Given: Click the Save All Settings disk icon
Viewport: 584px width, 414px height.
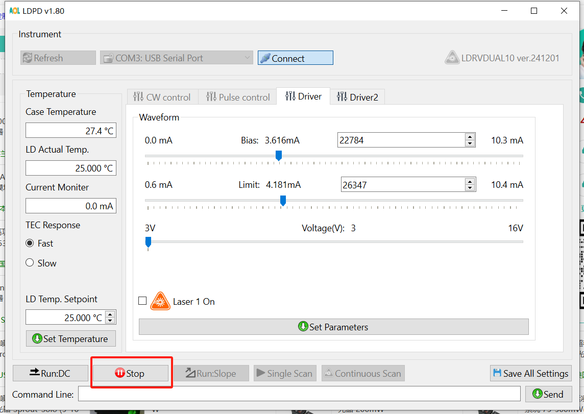Looking at the screenshot, I should (x=497, y=373).
